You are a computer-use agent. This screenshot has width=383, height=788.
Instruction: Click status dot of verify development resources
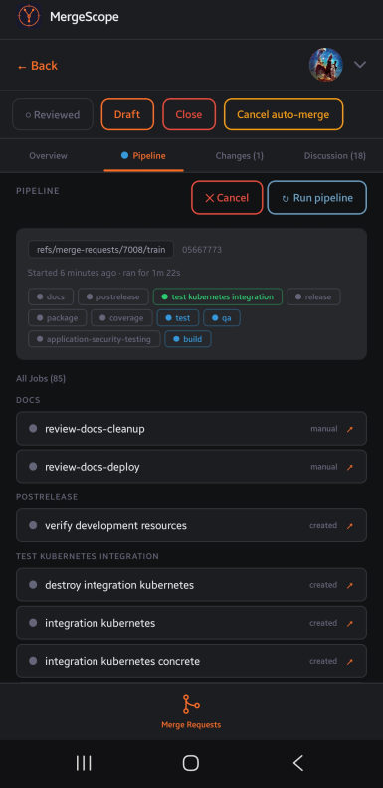[x=33, y=525]
